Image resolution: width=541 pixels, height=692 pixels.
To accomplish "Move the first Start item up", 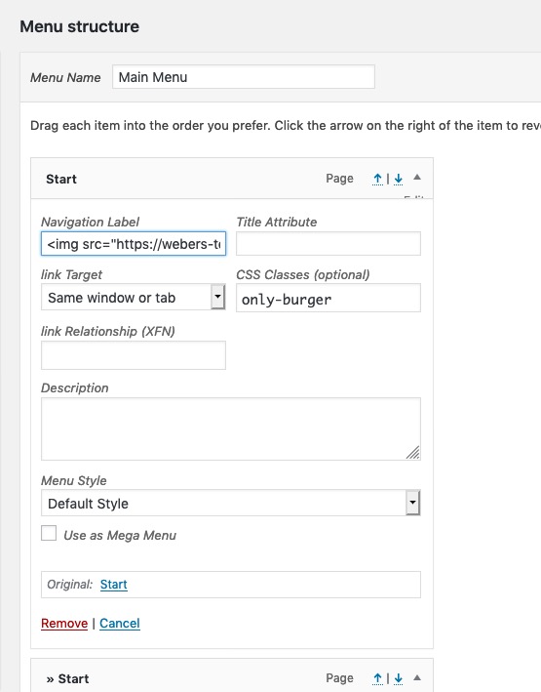I will coord(377,179).
